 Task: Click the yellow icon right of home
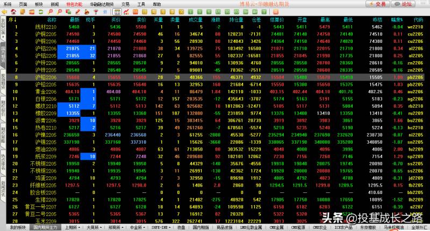point(22,12)
